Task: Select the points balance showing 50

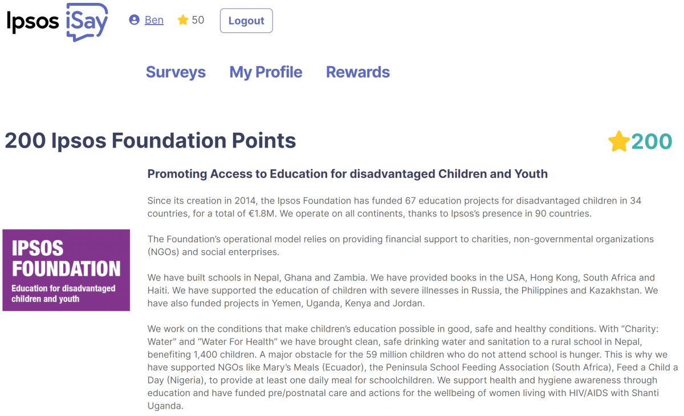Action: tap(198, 19)
